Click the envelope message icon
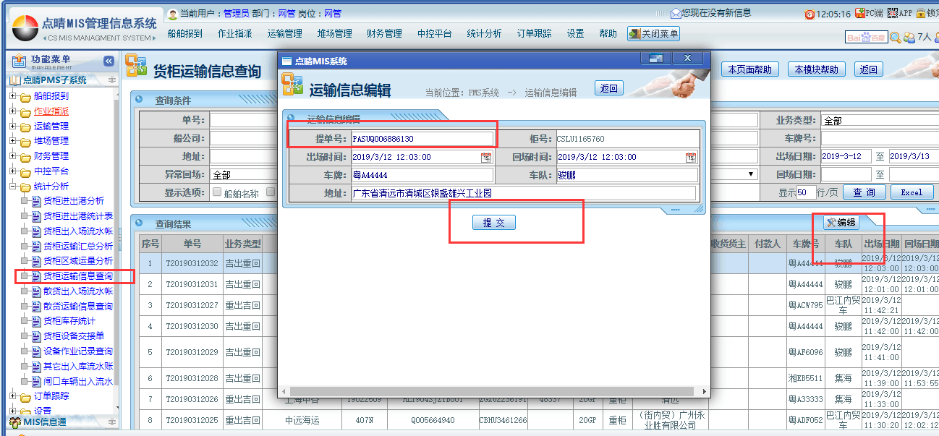 click(675, 13)
